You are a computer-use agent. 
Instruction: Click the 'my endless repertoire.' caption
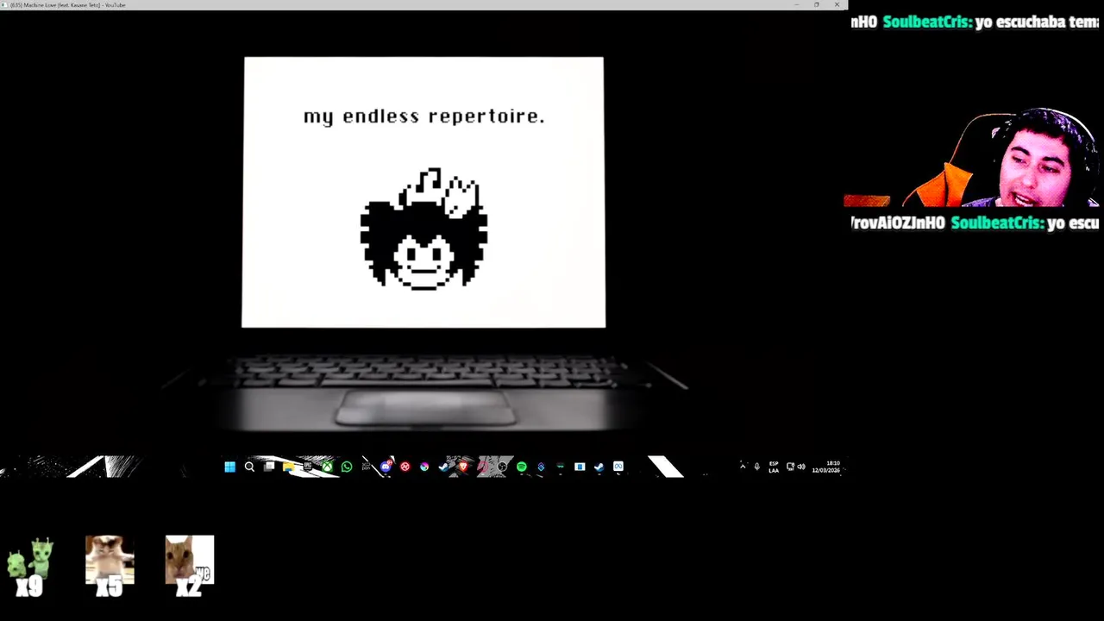click(x=423, y=116)
